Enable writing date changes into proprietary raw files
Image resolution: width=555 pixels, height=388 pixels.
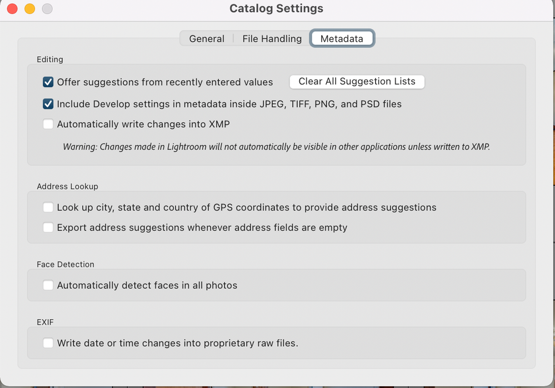pos(48,343)
